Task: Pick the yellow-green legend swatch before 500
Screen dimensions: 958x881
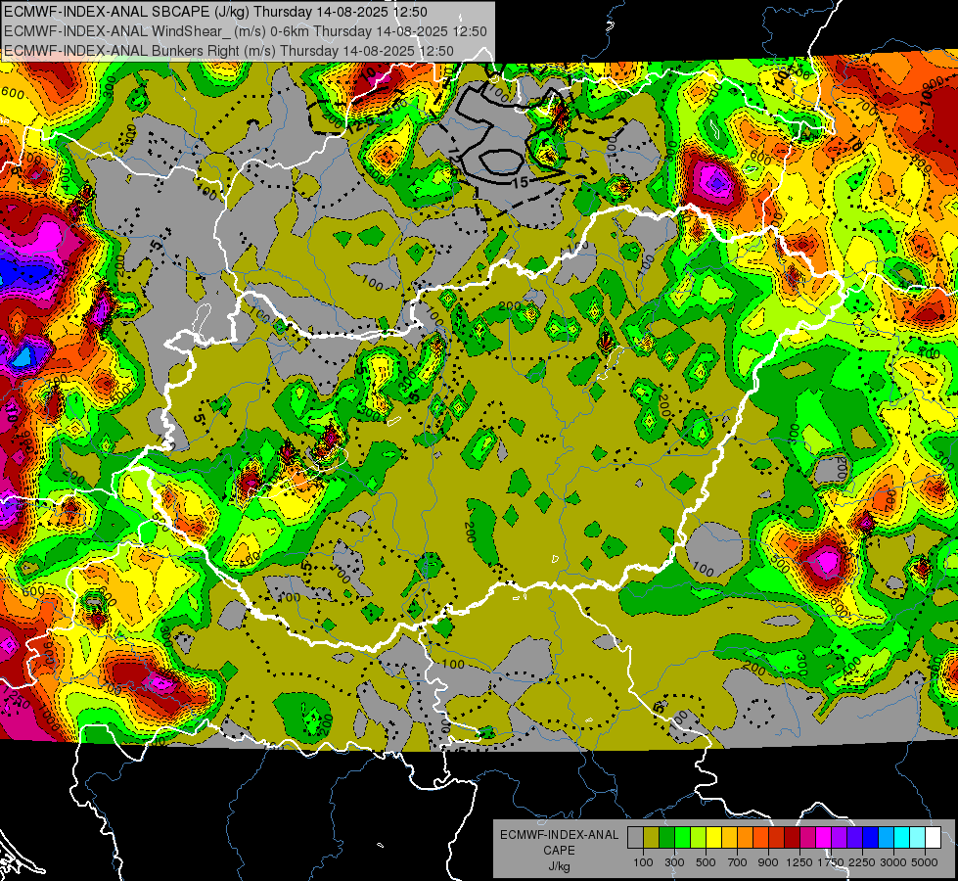Action: [698, 837]
